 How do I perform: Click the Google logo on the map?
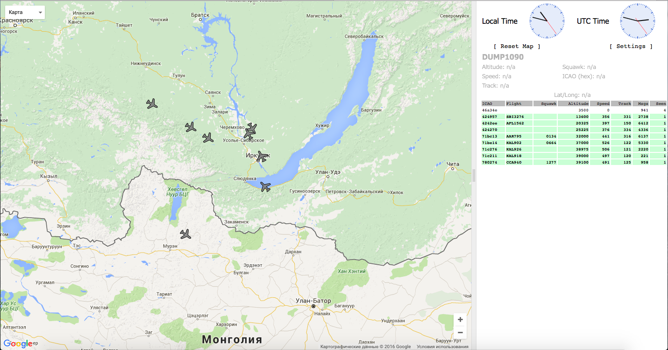[18, 344]
